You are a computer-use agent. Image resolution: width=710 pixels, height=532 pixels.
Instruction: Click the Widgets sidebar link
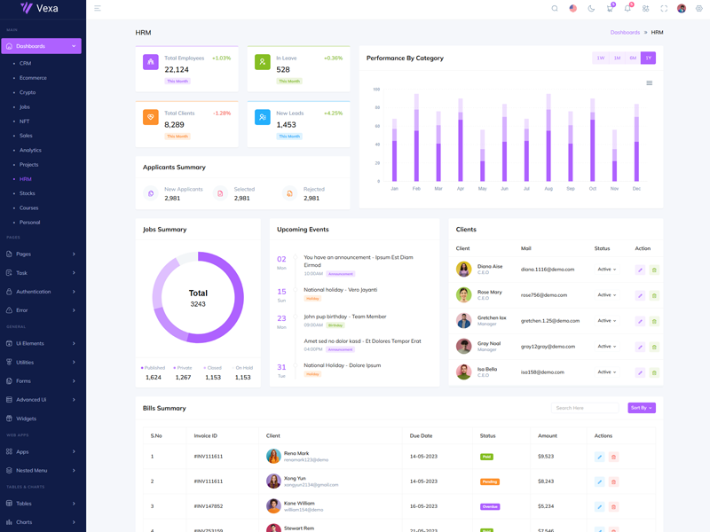coord(27,419)
